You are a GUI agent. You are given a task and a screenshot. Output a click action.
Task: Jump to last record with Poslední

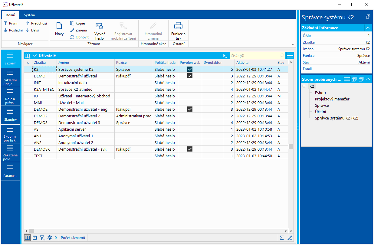click(13, 30)
